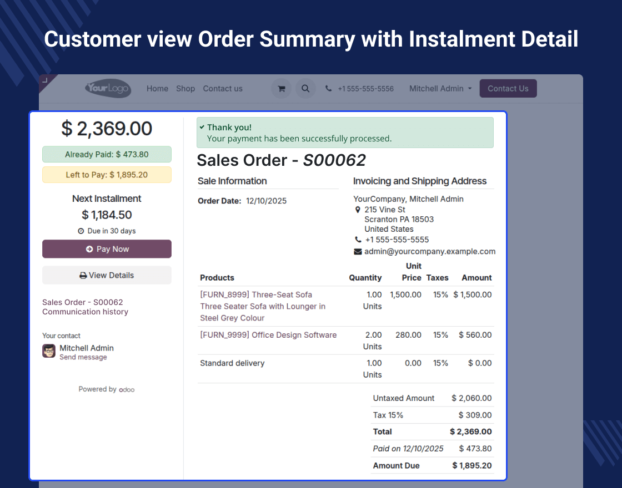
Task: Click the checkmark icon in Thank you banner
Action: (x=202, y=127)
